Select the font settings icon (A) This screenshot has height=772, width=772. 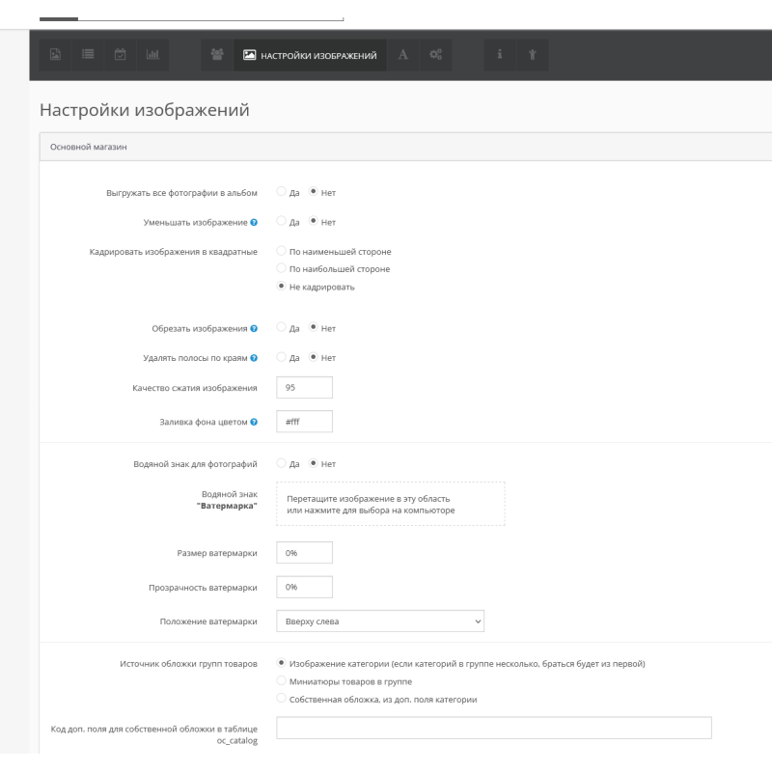405,55
